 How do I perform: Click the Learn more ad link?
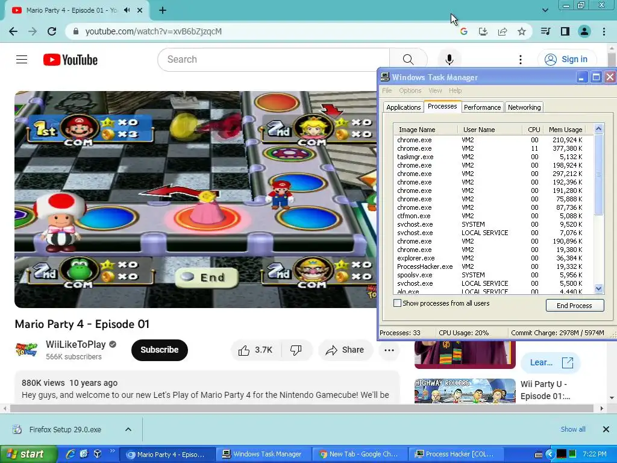[550, 362]
